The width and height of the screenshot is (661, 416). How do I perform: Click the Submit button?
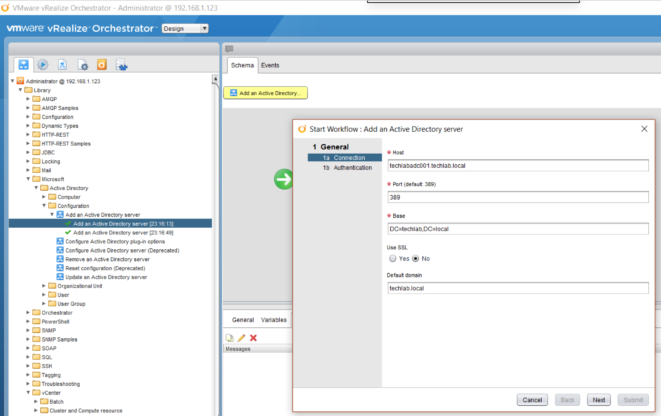tap(633, 400)
